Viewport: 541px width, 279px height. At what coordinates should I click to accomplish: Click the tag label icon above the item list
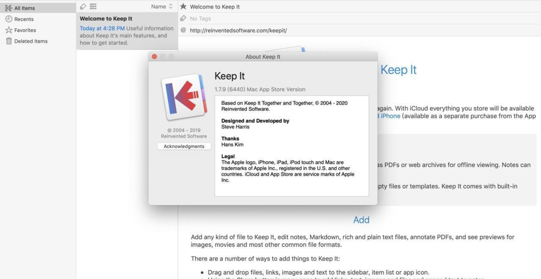pos(82,6)
